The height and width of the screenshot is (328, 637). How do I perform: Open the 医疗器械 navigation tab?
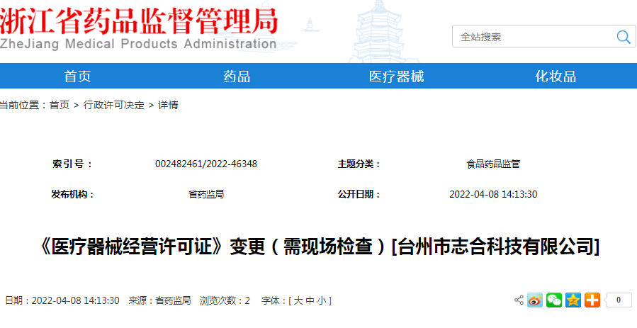click(397, 77)
